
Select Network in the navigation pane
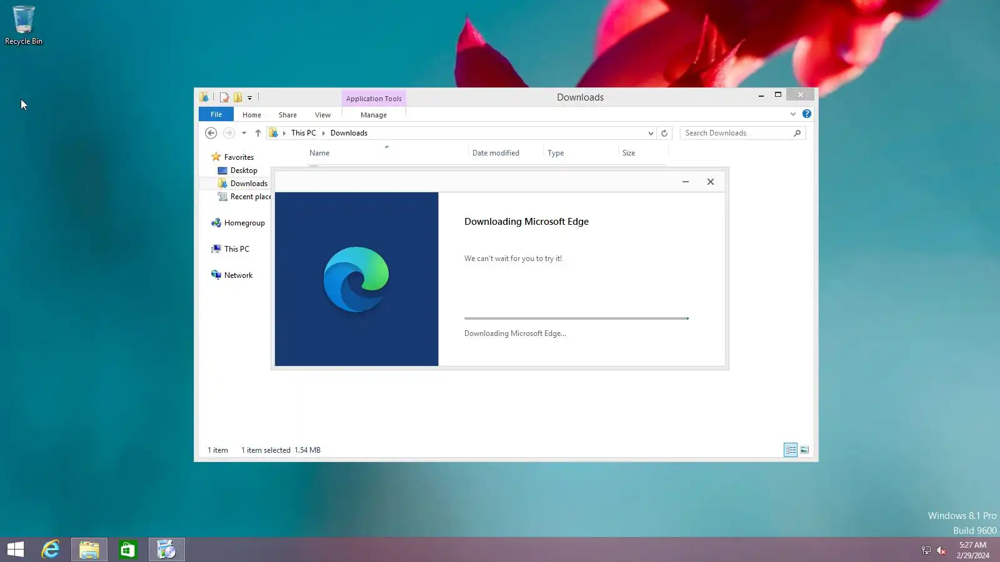tap(232, 275)
